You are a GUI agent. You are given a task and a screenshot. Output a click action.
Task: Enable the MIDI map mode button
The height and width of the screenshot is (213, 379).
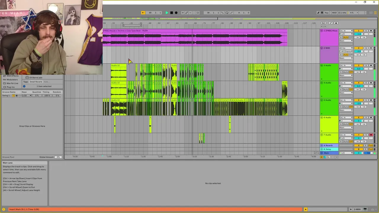point(334,13)
